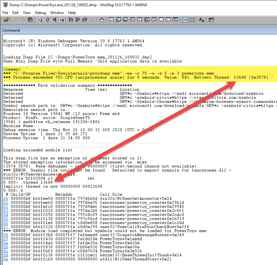Open the Edit menu
Viewport: 277px width, 265px height.
coord(15,13)
